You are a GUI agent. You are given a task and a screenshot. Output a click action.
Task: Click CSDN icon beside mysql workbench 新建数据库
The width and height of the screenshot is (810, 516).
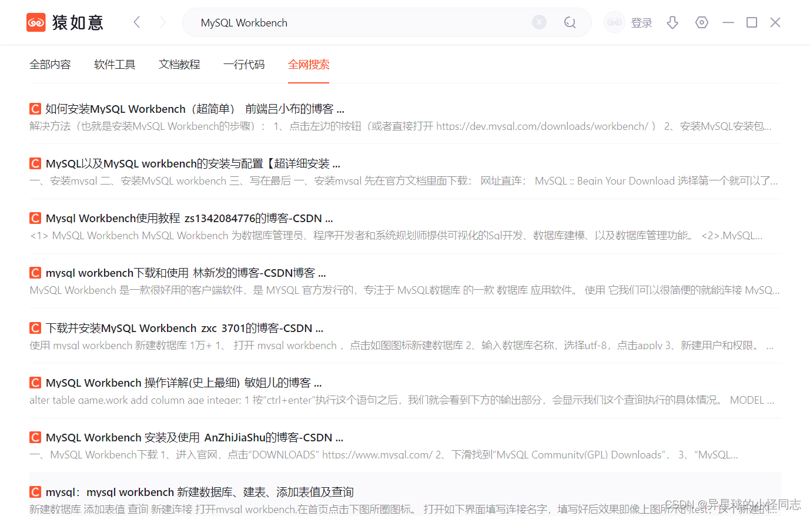pos(35,492)
